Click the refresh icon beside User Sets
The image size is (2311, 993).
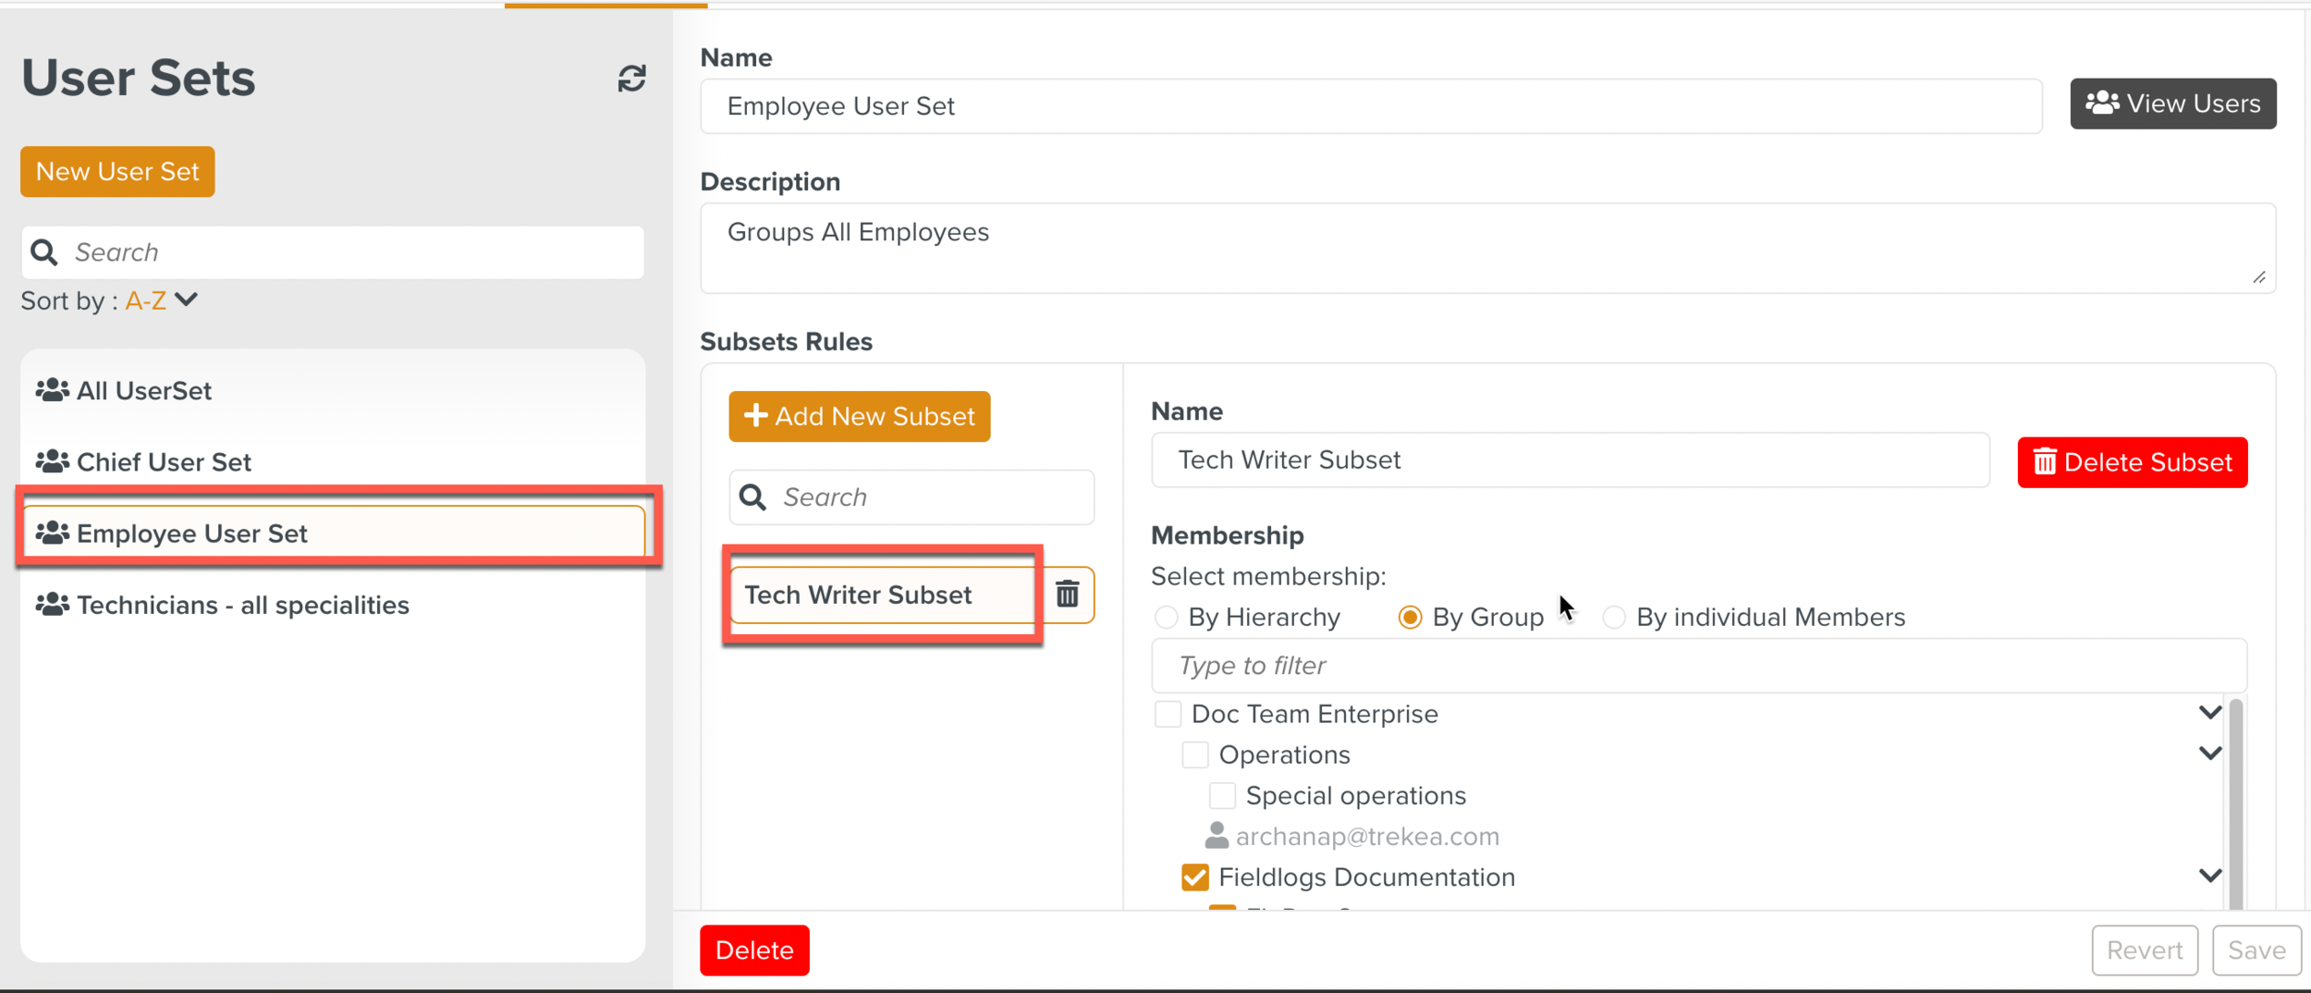click(x=631, y=79)
